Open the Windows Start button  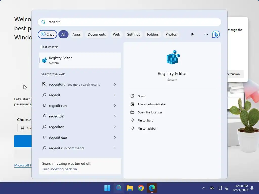pos(107,188)
